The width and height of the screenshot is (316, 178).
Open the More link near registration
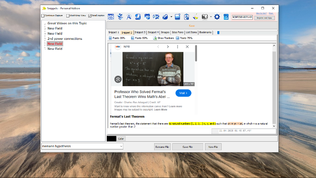pos(271,13)
